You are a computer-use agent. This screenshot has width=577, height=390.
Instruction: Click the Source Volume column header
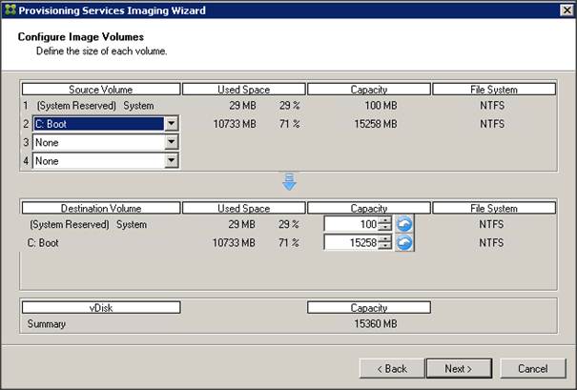[101, 89]
